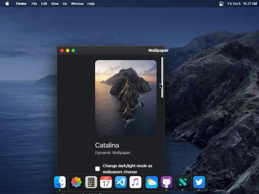Open the Help menu

(x=91, y=4)
